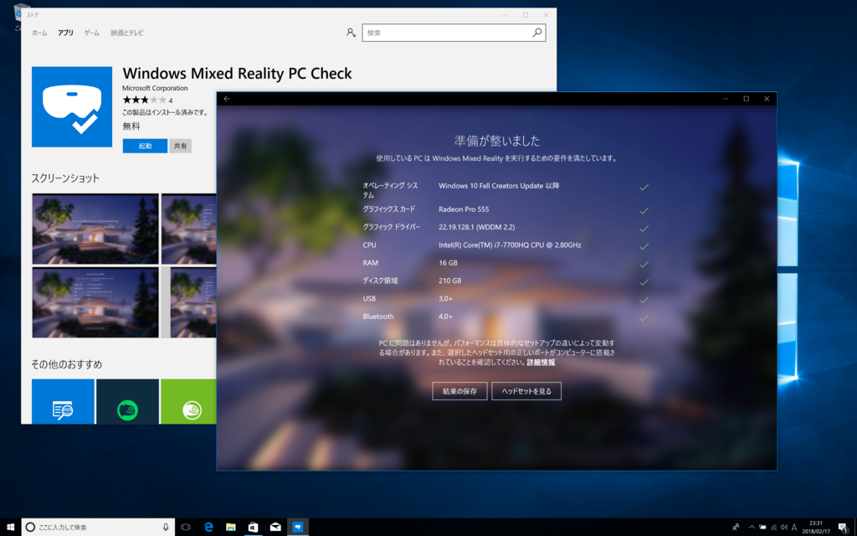Click the 共有 share button in Store

(181, 146)
